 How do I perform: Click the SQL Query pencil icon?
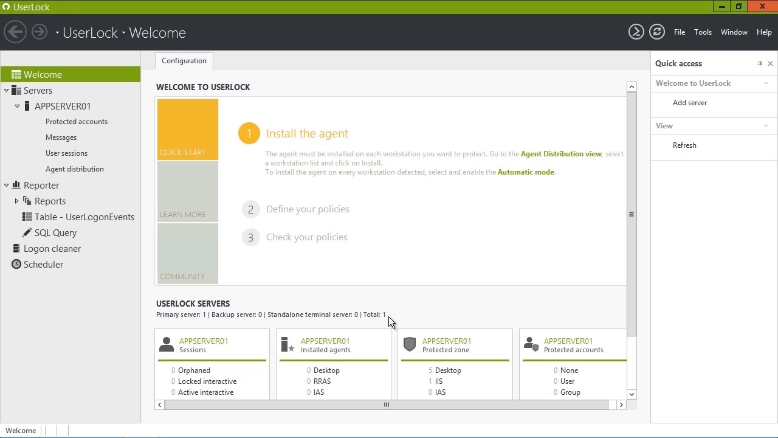click(x=27, y=233)
